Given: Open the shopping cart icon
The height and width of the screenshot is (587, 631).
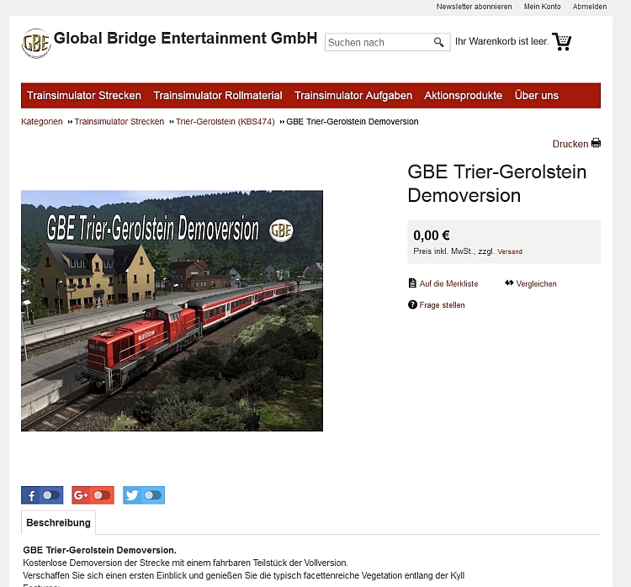Looking at the screenshot, I should (562, 41).
